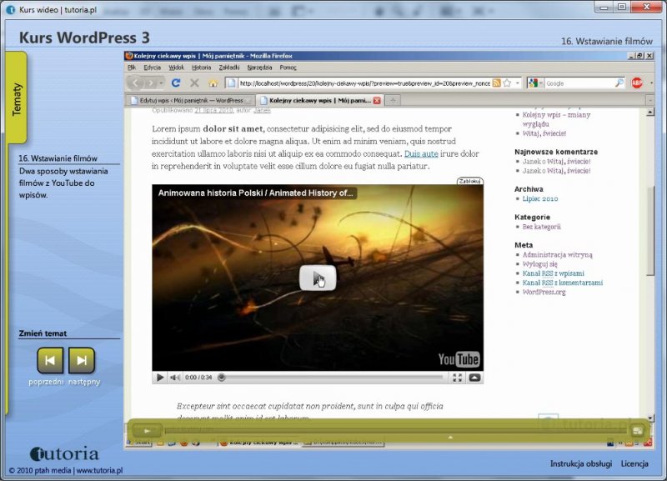Mute the YouTube video volume
The width and height of the screenshot is (667, 481).
[175, 378]
